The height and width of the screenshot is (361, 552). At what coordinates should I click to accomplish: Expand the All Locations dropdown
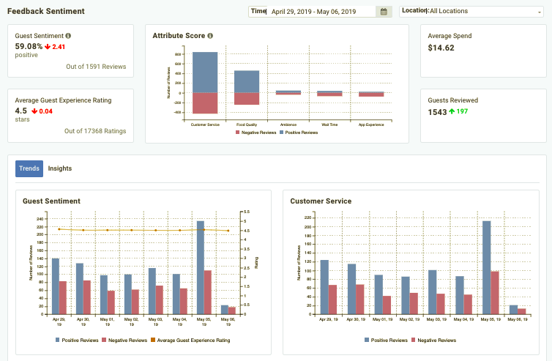point(471,11)
